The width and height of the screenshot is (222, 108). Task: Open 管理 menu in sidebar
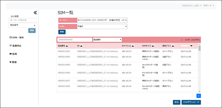[13, 62]
